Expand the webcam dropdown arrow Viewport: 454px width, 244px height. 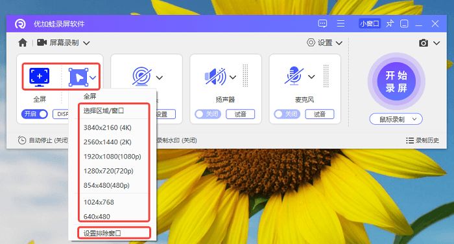(160, 78)
